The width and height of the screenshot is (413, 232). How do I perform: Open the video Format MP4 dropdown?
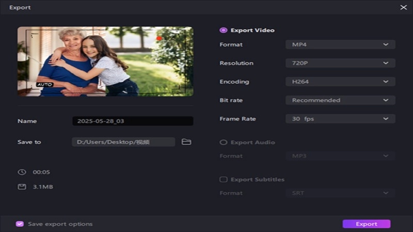coord(340,44)
